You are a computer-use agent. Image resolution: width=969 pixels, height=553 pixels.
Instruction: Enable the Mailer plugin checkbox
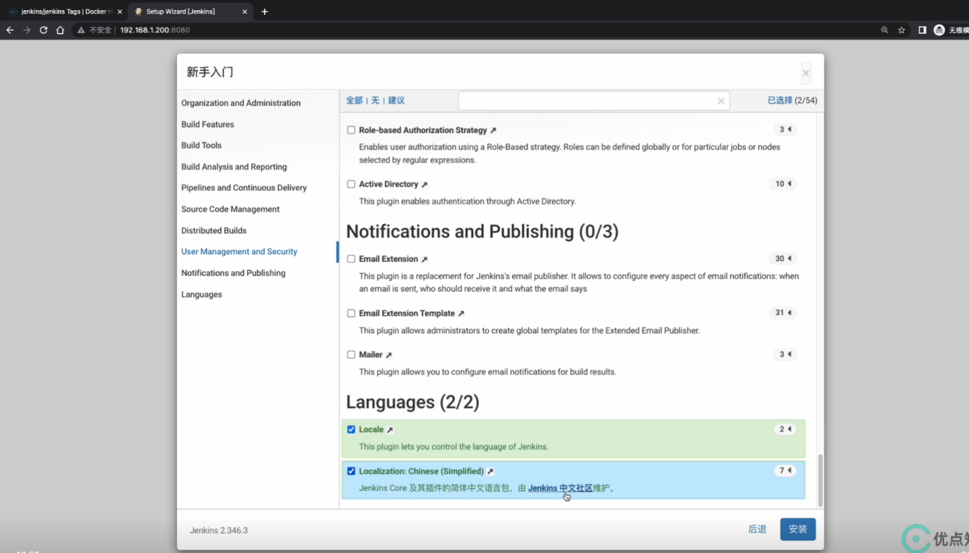click(x=351, y=355)
